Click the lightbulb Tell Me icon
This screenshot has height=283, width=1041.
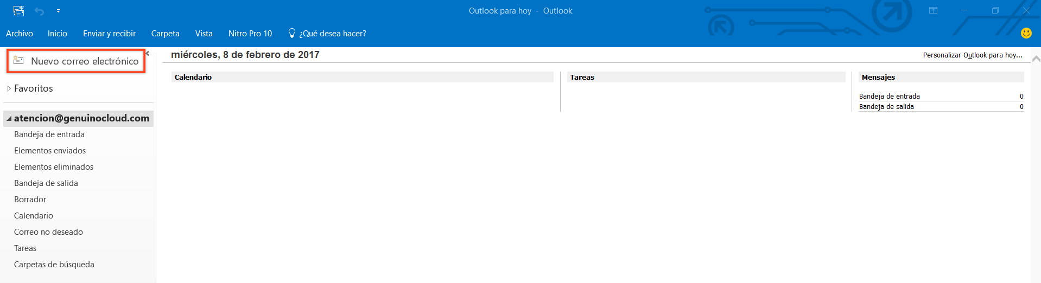click(x=292, y=34)
